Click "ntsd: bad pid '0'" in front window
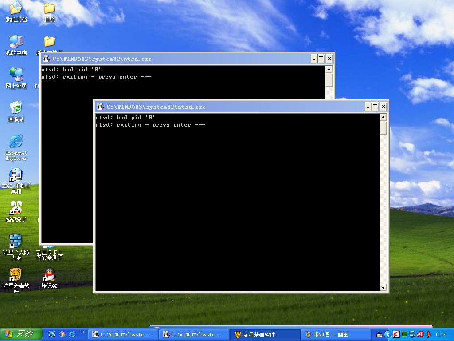This screenshot has width=454, height=341. (125, 117)
